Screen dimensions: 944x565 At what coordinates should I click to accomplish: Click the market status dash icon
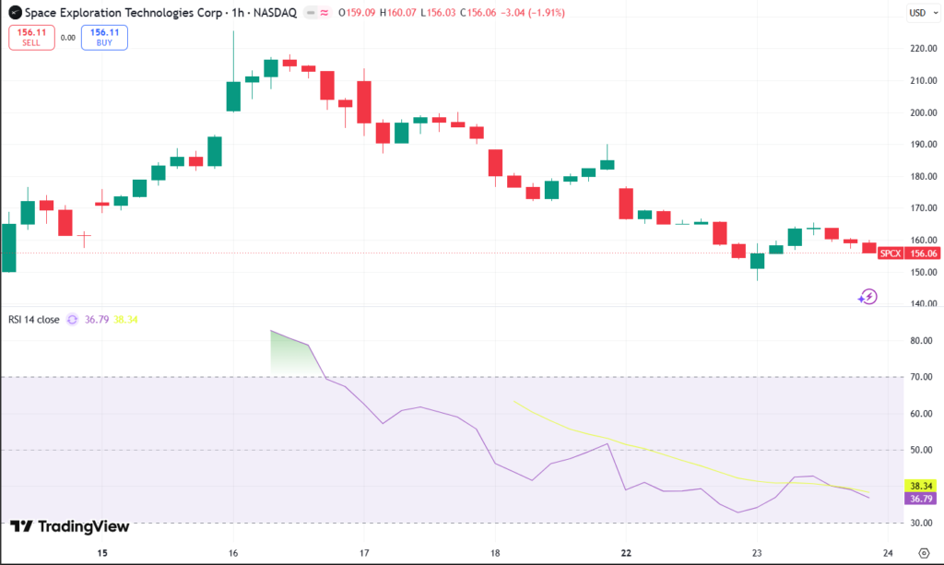(x=311, y=13)
